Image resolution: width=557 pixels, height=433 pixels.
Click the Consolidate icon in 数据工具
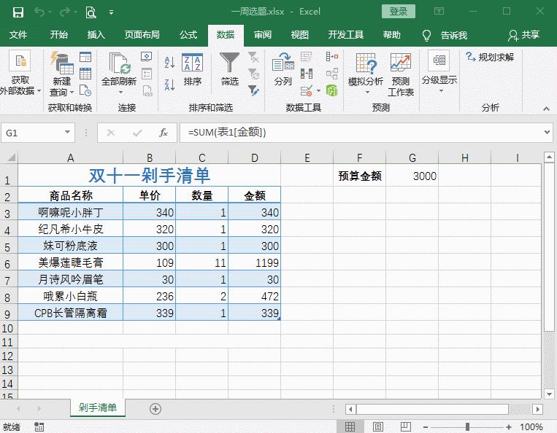[331, 57]
